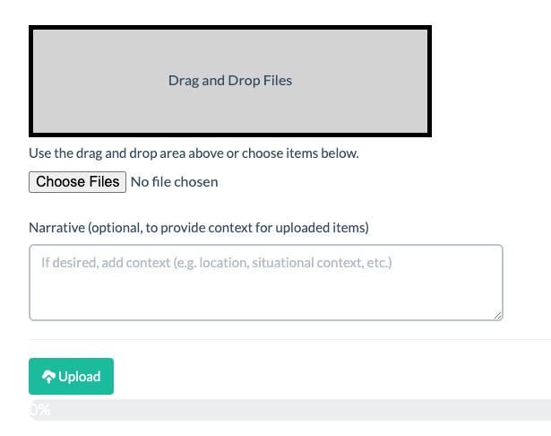
Task: Click the right side of the drop zone
Action: coord(385,81)
